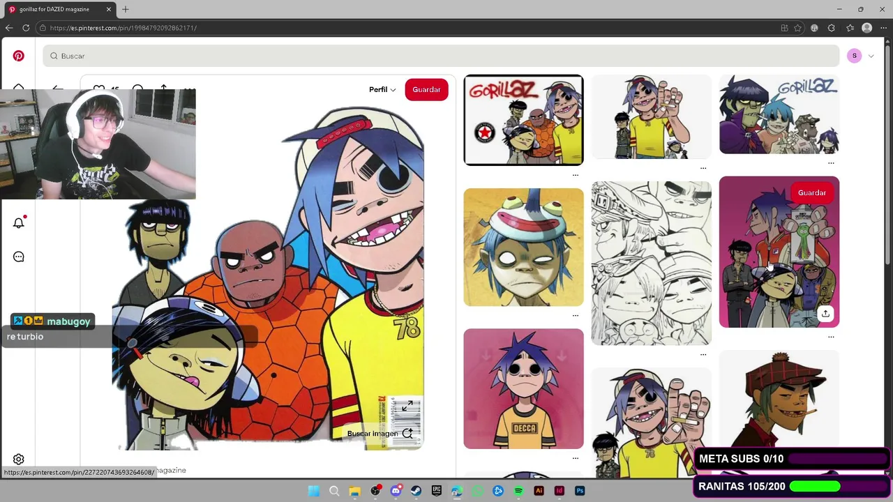Open Spotify from the taskbar

click(518, 491)
